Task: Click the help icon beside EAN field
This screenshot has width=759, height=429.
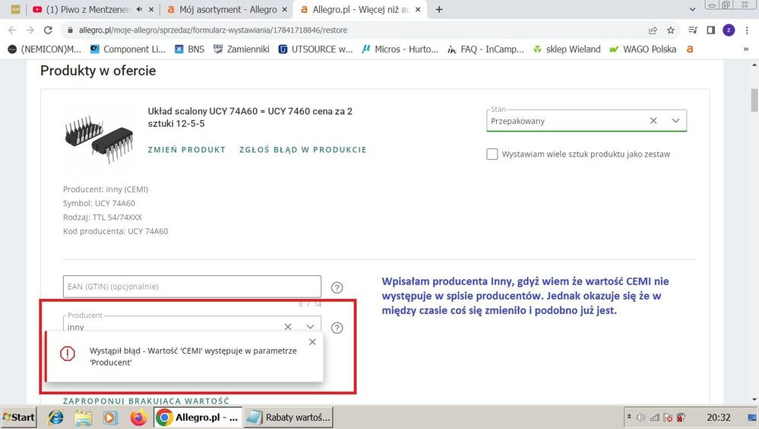Action: [337, 288]
